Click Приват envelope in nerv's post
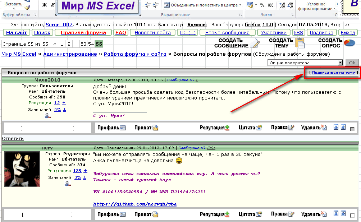This screenshot has width=361, height=222. (x=146, y=214)
